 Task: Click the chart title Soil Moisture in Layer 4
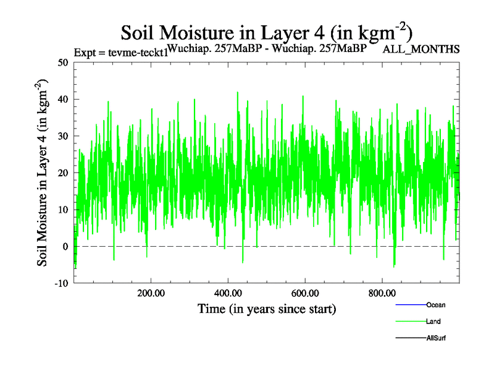[x=266, y=32]
